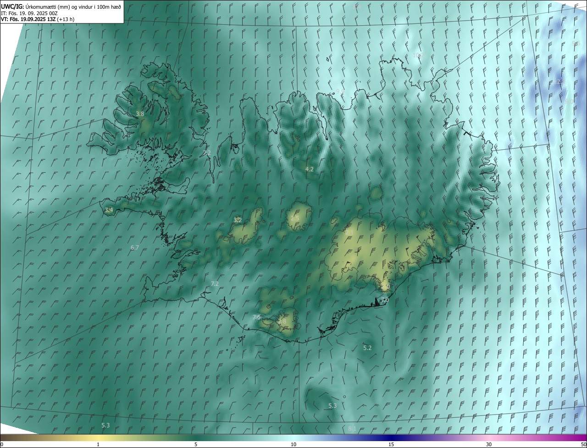Click the dark navy band of the color scale
The image size is (587, 448).
point(391,437)
